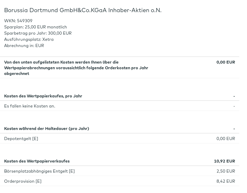
Task: Click the 0,00 EUR Orderkosten amount
Action: [226, 62]
